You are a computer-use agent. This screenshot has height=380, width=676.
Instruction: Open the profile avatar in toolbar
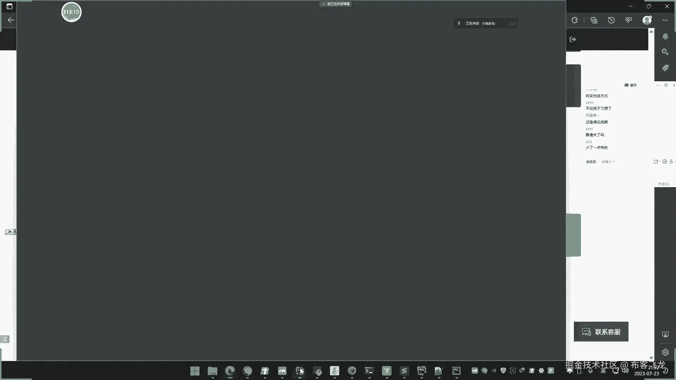647,20
